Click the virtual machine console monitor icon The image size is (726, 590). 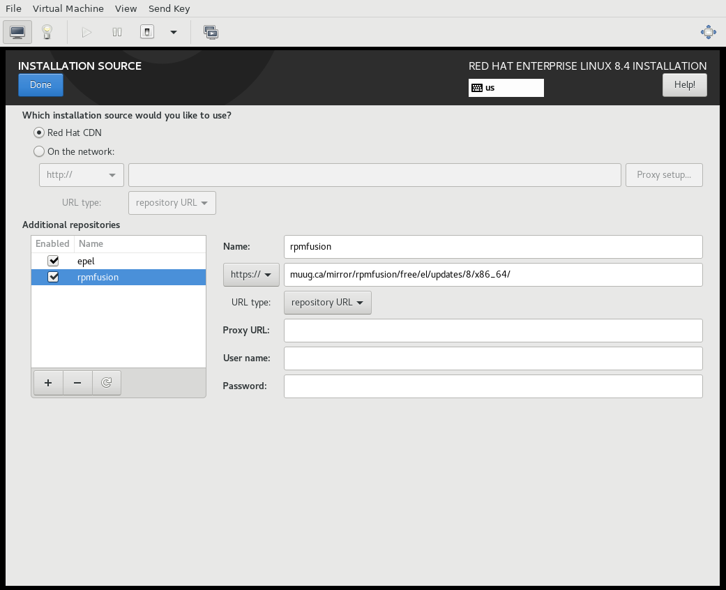click(17, 32)
